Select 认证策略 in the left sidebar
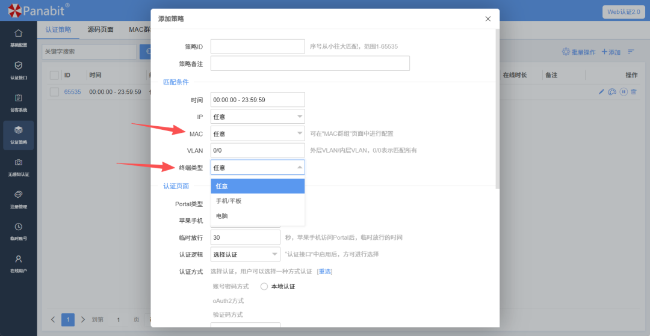 tap(18, 135)
